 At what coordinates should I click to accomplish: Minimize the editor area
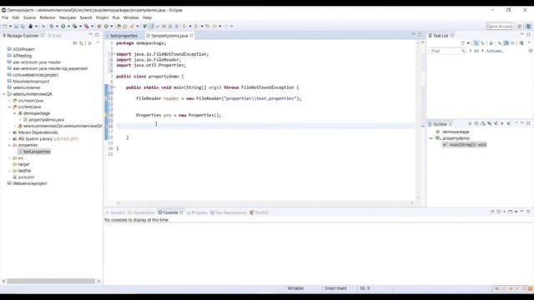[414, 35]
